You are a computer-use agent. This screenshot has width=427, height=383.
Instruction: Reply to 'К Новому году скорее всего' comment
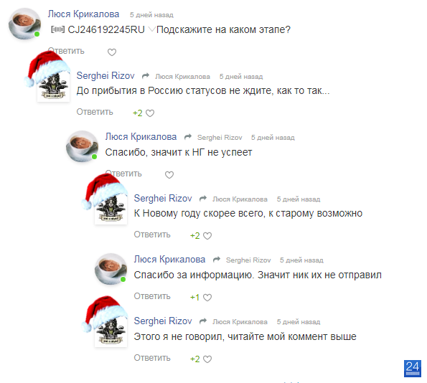(152, 235)
